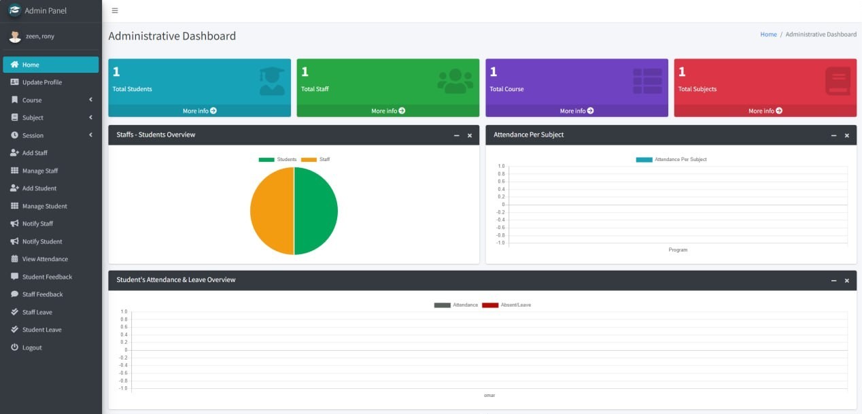
Task: Select Logout from the sidebar
Action: (x=51, y=347)
